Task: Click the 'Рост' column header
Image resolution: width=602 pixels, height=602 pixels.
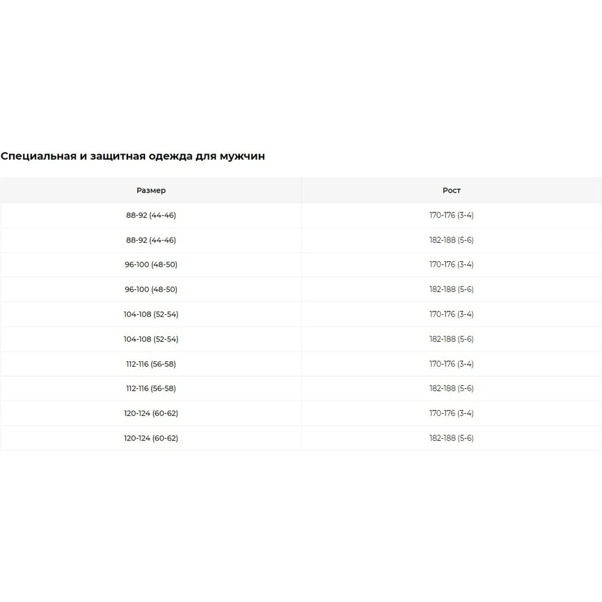Action: [451, 190]
